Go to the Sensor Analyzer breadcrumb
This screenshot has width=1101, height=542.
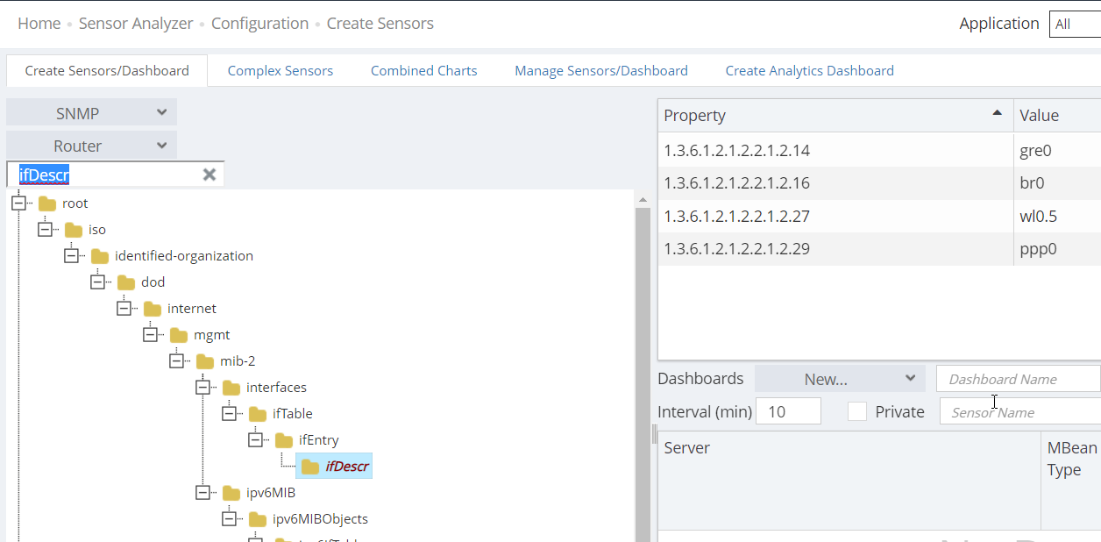(136, 24)
